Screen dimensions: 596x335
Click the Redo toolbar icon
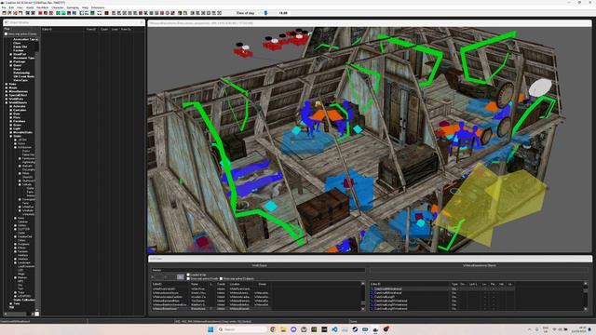point(34,13)
